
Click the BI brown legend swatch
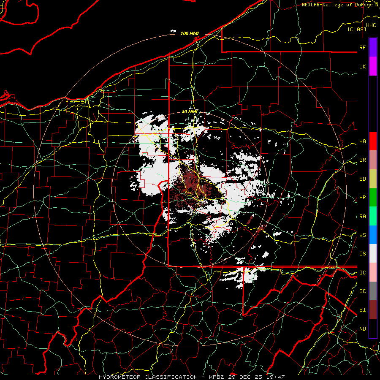373,310
